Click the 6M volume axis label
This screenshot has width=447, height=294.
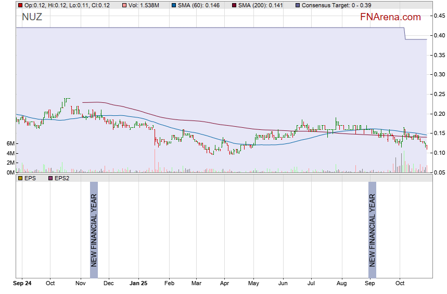(10, 143)
